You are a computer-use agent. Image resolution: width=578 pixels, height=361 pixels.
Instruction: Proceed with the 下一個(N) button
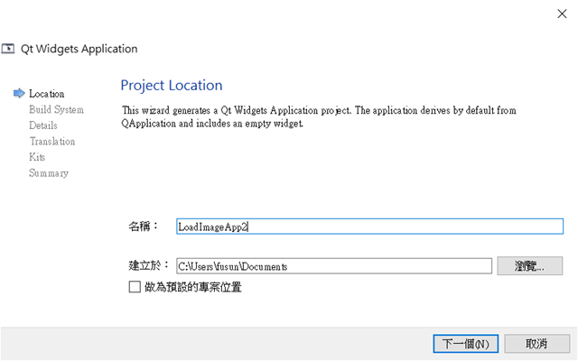(466, 344)
